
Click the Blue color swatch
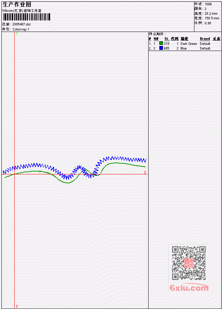(161, 48)
